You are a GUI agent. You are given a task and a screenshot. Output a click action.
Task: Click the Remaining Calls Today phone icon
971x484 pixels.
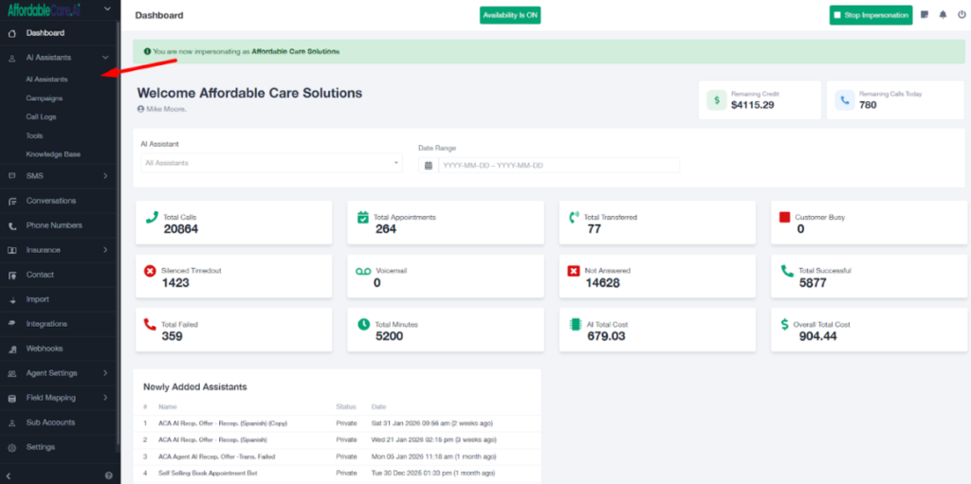844,99
